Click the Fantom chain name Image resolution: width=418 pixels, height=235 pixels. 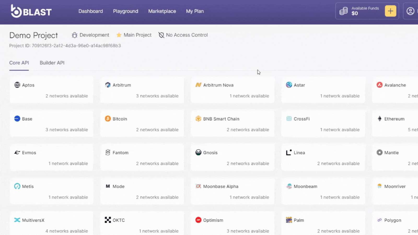120,152
